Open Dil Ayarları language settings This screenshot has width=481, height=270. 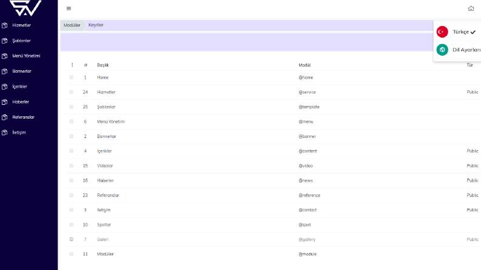click(466, 50)
